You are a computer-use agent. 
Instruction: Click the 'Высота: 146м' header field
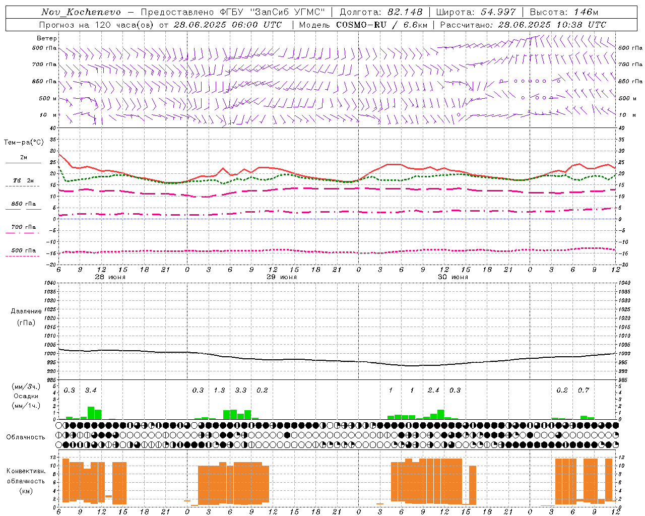(x=564, y=12)
